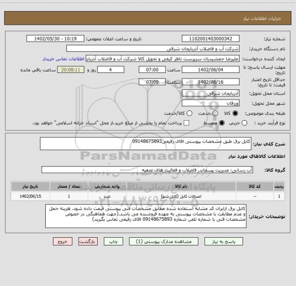The width and height of the screenshot is (296, 286).
Task: Click the announcement date field 1402/05/30 - 10:19
Action: (55, 39)
